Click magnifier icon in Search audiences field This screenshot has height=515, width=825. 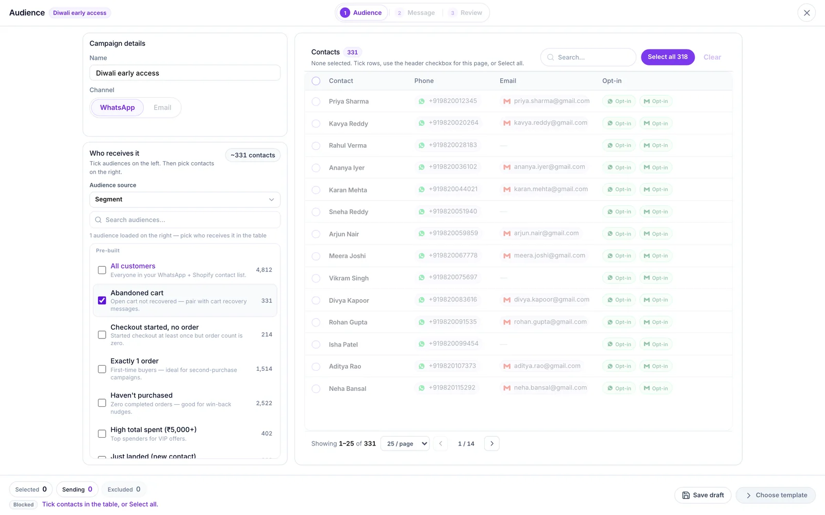98,220
